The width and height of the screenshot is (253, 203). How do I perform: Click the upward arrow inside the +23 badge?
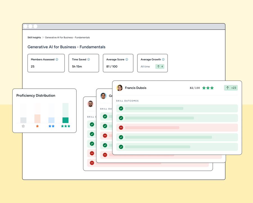tap(227, 88)
